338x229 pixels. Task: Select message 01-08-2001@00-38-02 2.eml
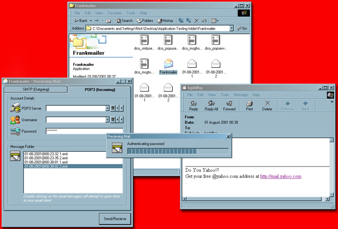pos(73,166)
